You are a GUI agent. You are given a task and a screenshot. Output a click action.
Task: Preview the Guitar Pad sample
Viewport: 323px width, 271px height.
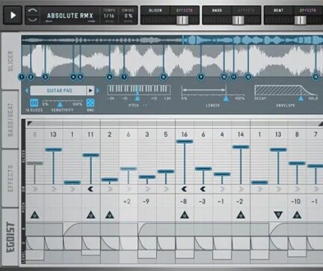[x=90, y=90]
